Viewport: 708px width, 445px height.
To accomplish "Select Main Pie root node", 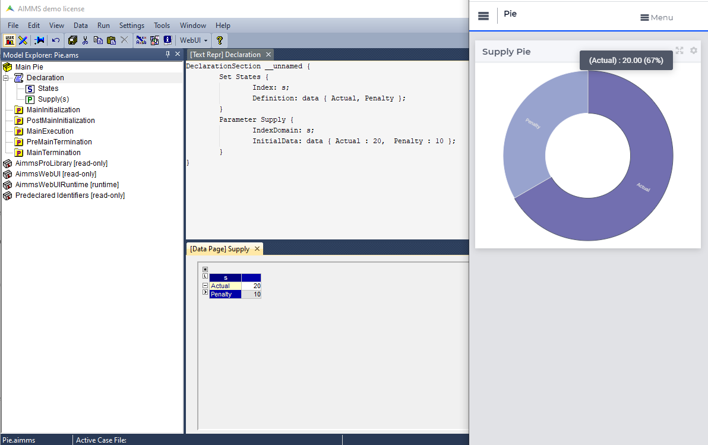I will pos(29,67).
